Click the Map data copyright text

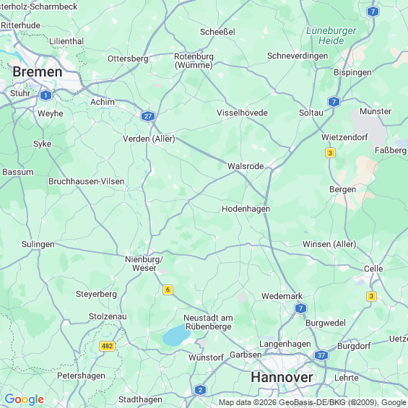313,402
